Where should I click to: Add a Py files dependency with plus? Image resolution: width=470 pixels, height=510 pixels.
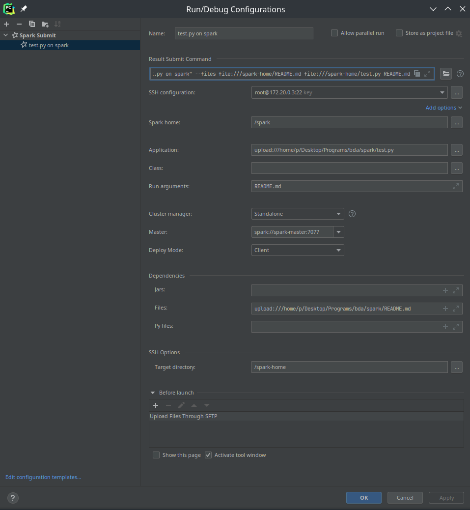pos(445,327)
